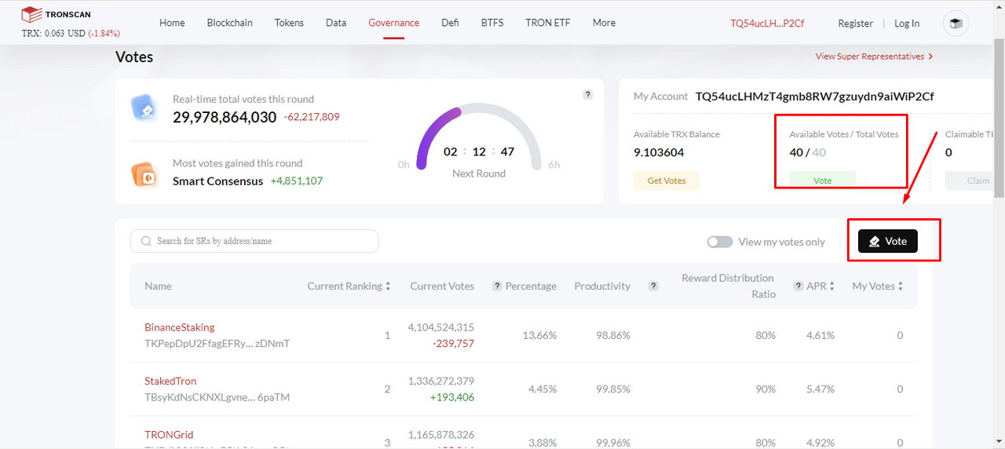This screenshot has height=449, width=1005.
Task: Sort by Current Ranking arrows
Action: [x=388, y=287]
